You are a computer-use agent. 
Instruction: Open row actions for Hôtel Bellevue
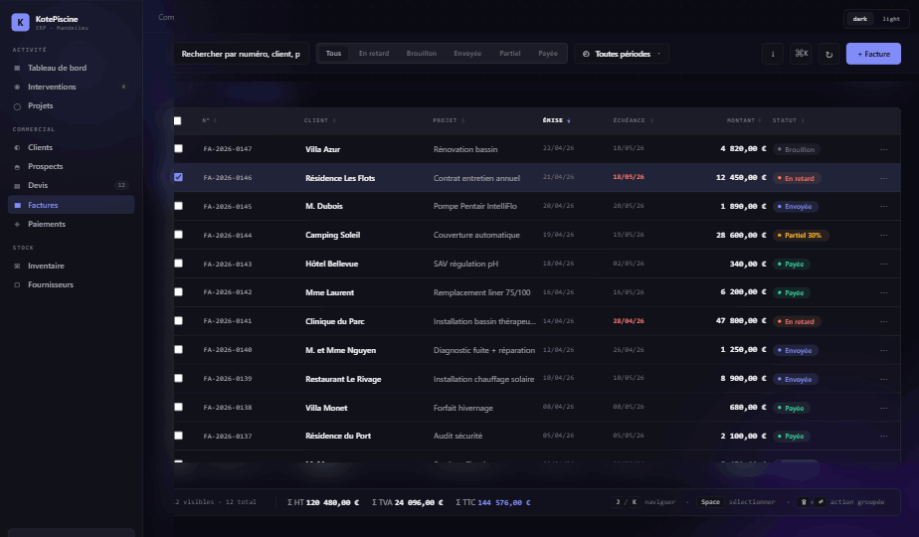click(883, 264)
